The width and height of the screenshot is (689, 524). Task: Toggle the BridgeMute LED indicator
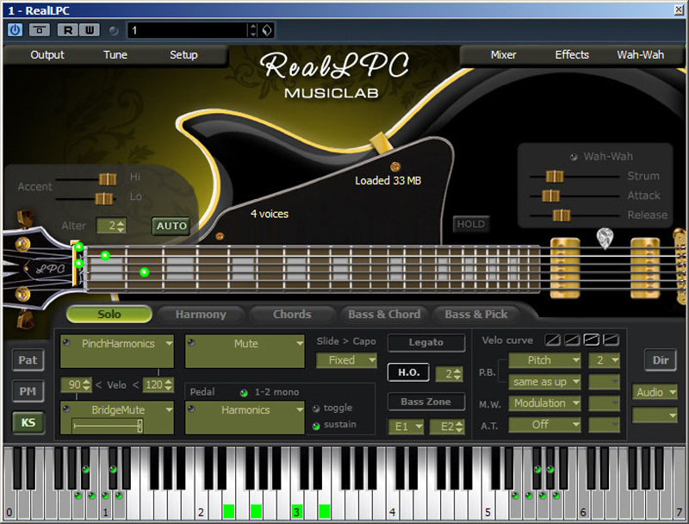click(x=66, y=409)
